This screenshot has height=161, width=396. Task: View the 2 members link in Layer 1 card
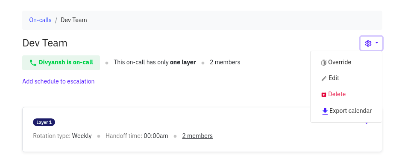[x=197, y=136]
